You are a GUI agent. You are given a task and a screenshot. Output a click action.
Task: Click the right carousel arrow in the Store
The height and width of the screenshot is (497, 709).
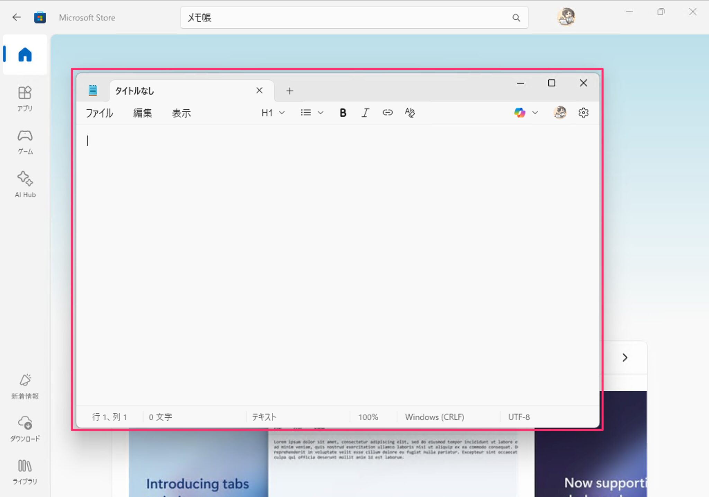(x=625, y=357)
